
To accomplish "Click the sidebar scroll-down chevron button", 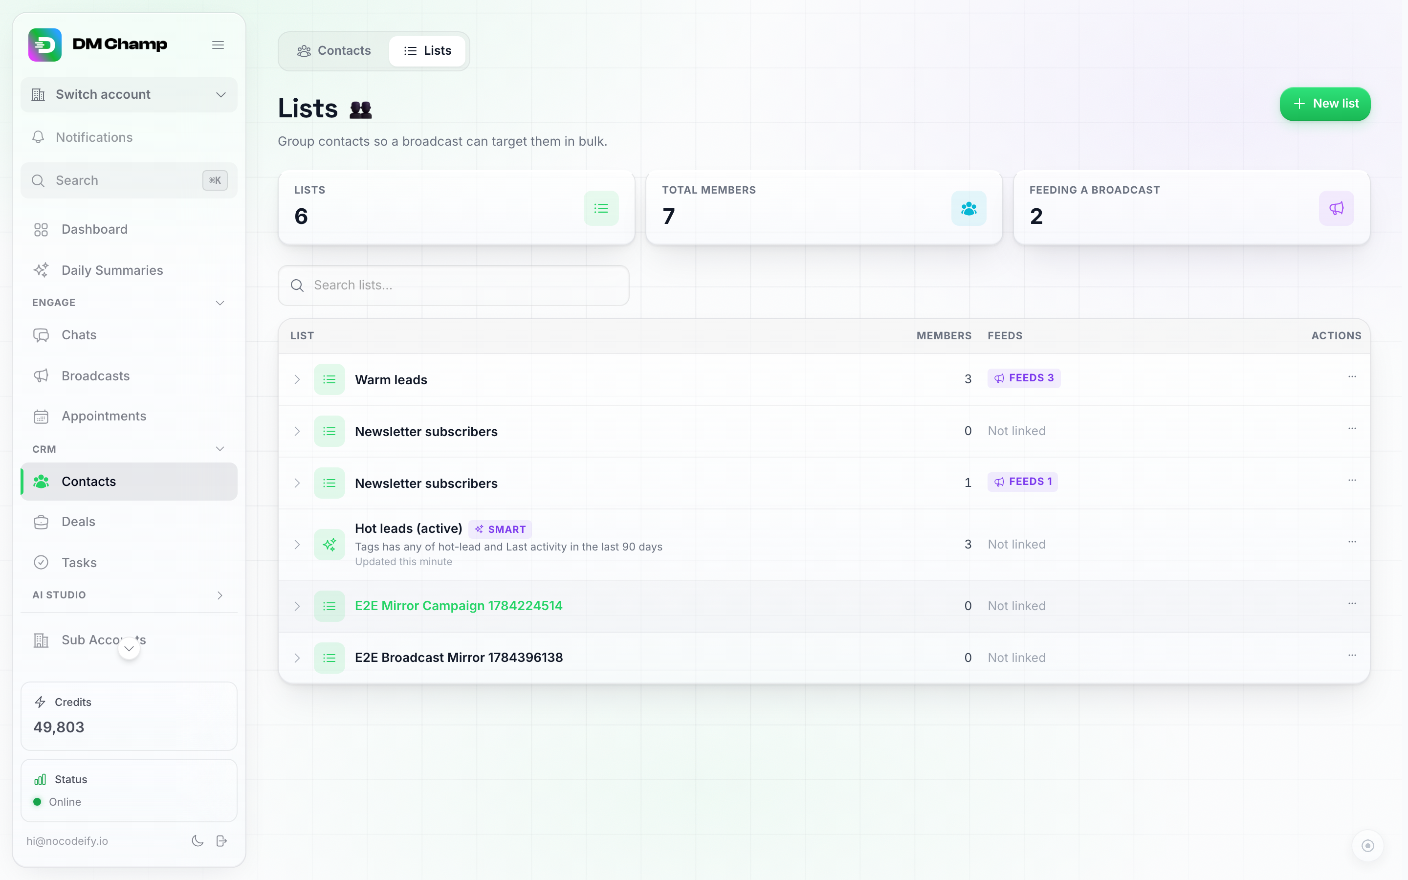I will (129, 648).
